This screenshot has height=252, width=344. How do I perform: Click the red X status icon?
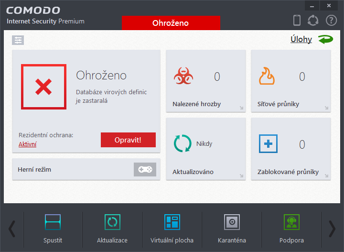click(x=43, y=87)
